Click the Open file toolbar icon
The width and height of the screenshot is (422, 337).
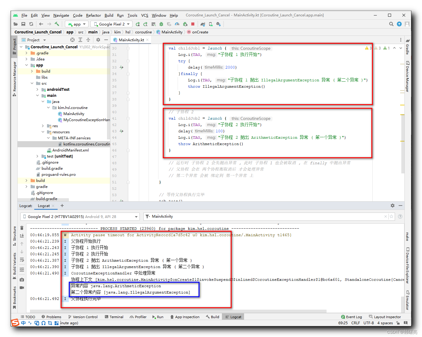[16, 24]
